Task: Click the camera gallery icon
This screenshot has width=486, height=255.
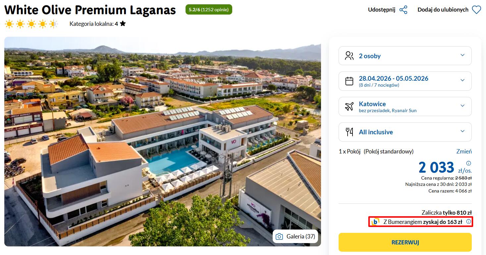Action: 279,236
